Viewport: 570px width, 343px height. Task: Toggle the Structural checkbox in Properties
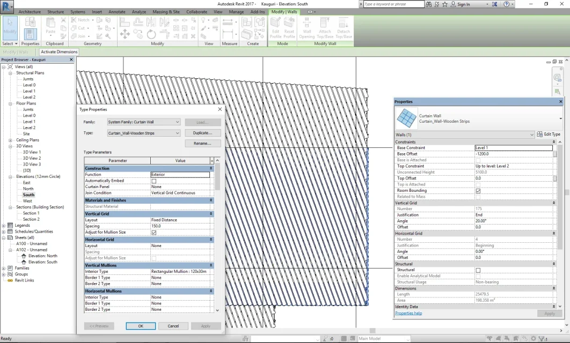[478, 270]
